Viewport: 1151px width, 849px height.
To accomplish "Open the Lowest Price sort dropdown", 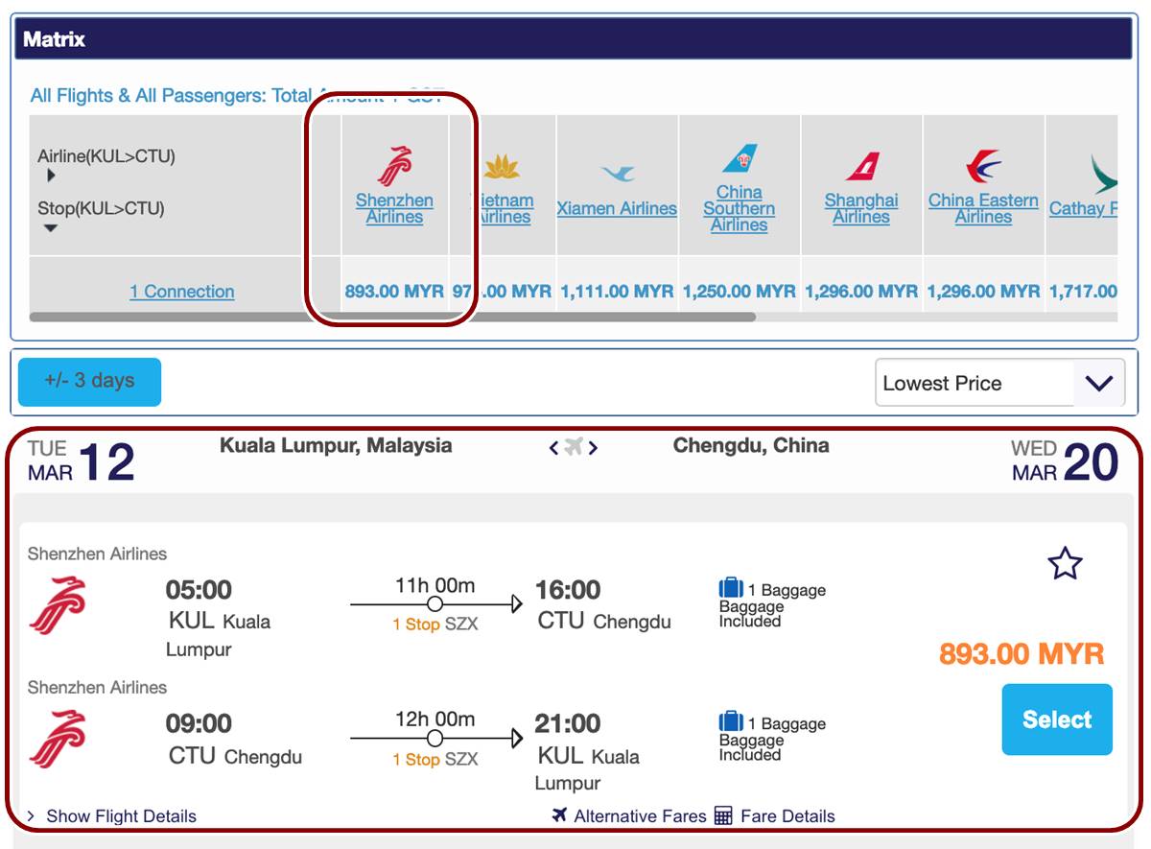I will click(999, 384).
